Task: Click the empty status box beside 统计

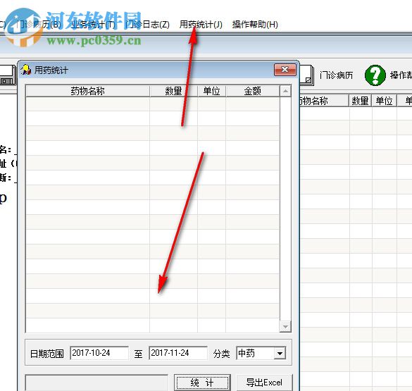Action: [96, 383]
